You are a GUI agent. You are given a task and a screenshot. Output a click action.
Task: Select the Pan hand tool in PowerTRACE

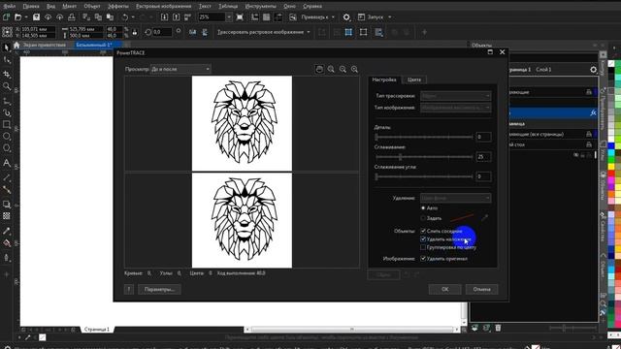tap(319, 69)
